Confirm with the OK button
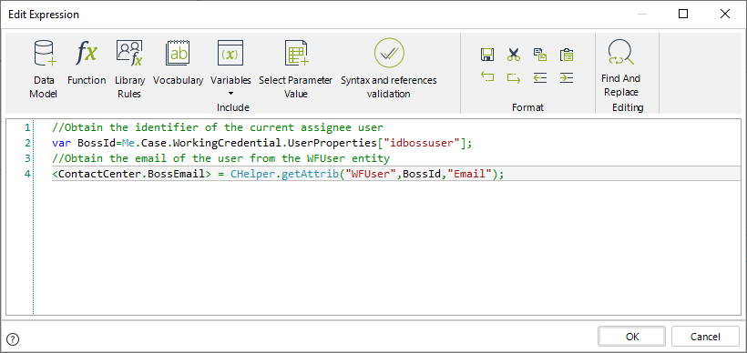The width and height of the screenshot is (747, 353). click(631, 337)
